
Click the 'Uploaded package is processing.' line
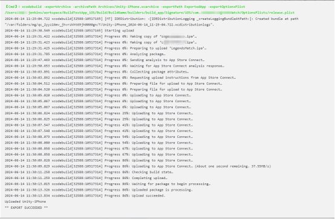[x=99, y=190]
